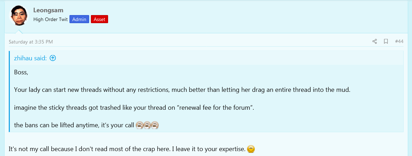Image resolution: width=412 pixels, height=156 pixels.
Task: Click the 'zhihau said:' quote header
Action: pos(30,59)
